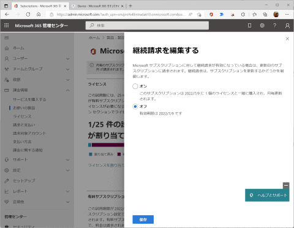Click the Microsoft 365 管理センター title

(x=42, y=26)
